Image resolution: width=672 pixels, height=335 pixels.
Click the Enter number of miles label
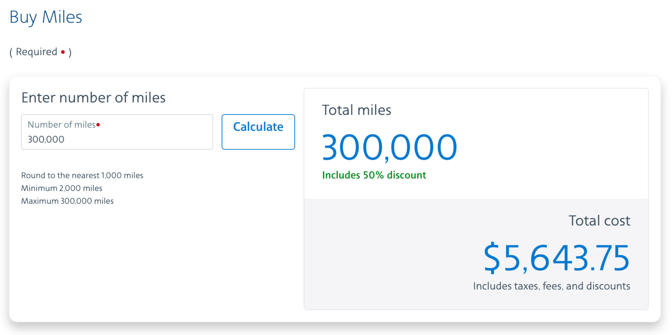pyautogui.click(x=93, y=97)
